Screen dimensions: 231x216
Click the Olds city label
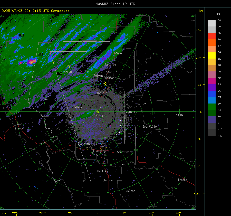[x=98, y=107]
